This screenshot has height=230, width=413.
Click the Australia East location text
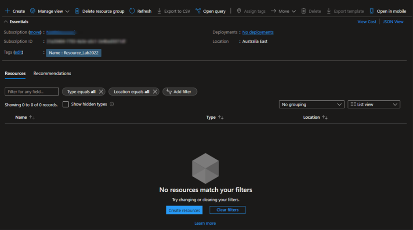255,41
